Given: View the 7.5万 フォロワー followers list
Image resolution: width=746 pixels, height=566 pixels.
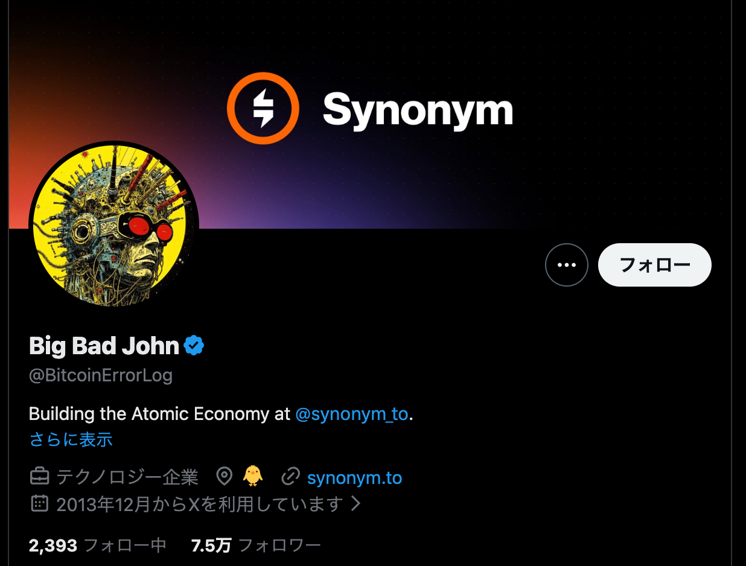Looking at the screenshot, I should click(256, 546).
